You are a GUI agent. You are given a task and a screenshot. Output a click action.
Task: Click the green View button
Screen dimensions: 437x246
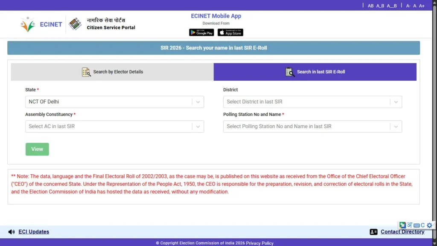[x=37, y=149]
